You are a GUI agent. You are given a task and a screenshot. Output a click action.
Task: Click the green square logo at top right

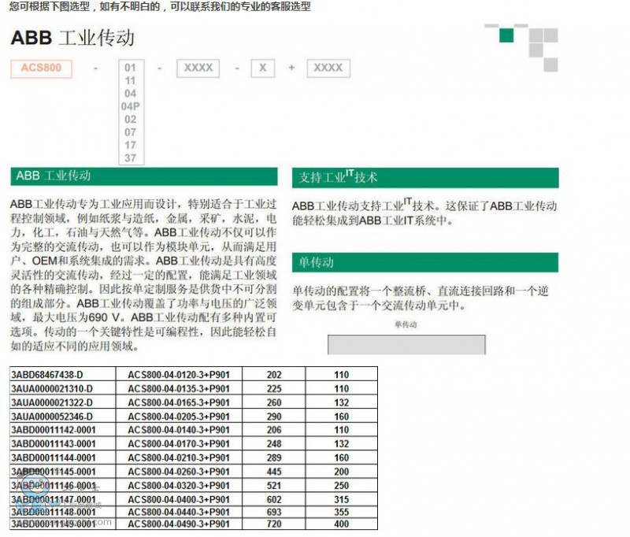click(506, 35)
